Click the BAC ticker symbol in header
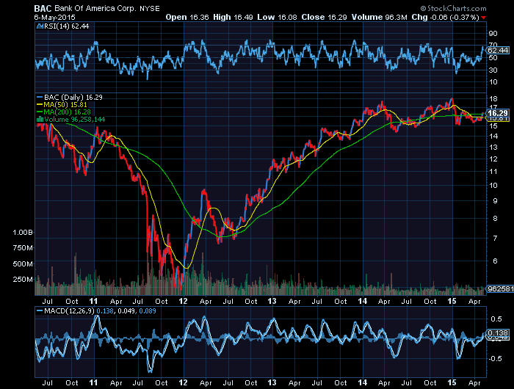This screenshot has height=389, width=514. click(43, 9)
